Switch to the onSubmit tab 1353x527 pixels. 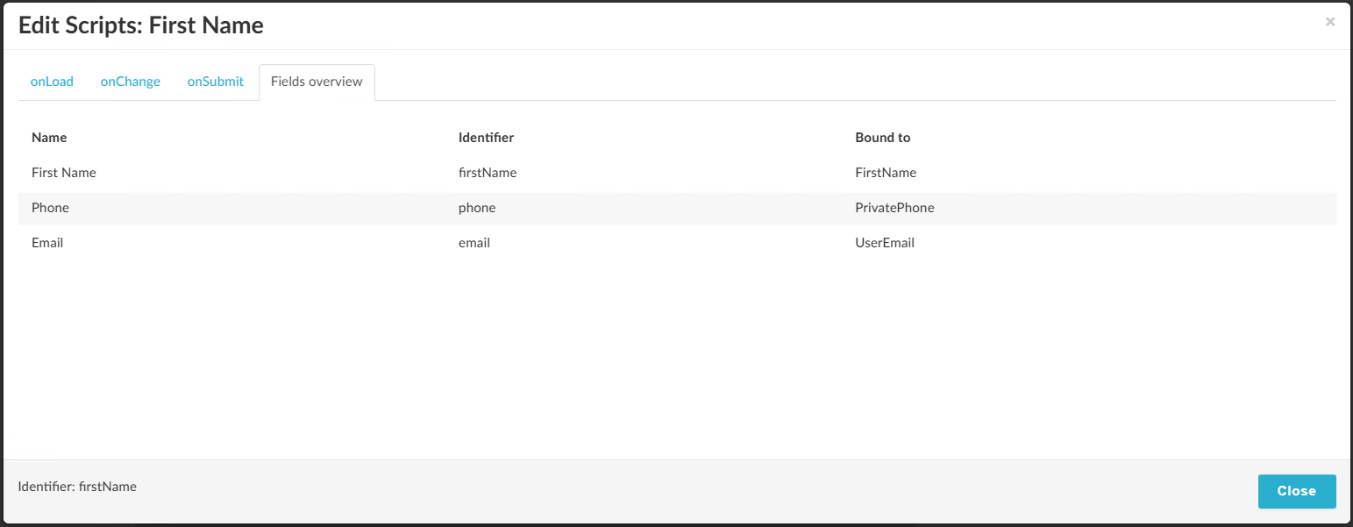click(215, 81)
